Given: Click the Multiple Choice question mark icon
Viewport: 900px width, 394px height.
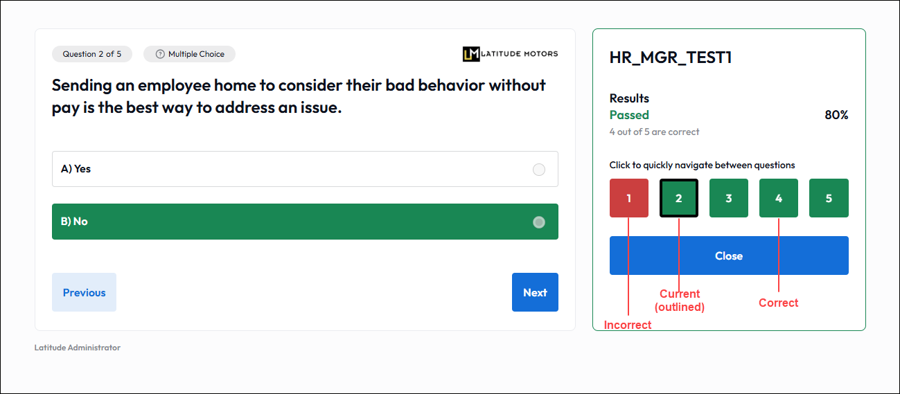Looking at the screenshot, I should [x=160, y=54].
